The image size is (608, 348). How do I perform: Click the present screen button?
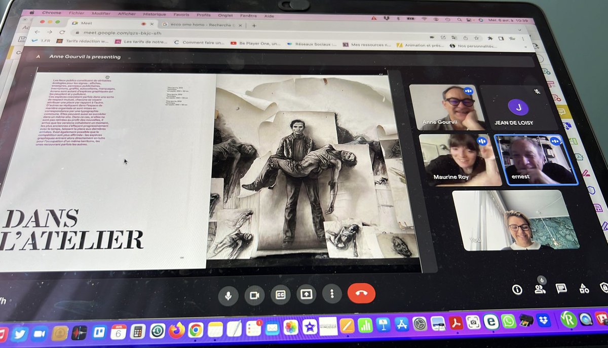tap(306, 294)
